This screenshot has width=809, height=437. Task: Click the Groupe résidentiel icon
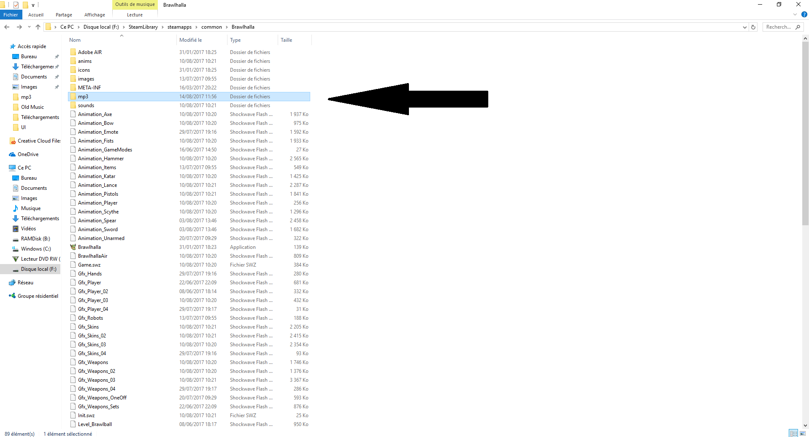point(12,296)
